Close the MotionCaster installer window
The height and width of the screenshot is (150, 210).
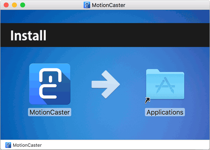point(6,5)
